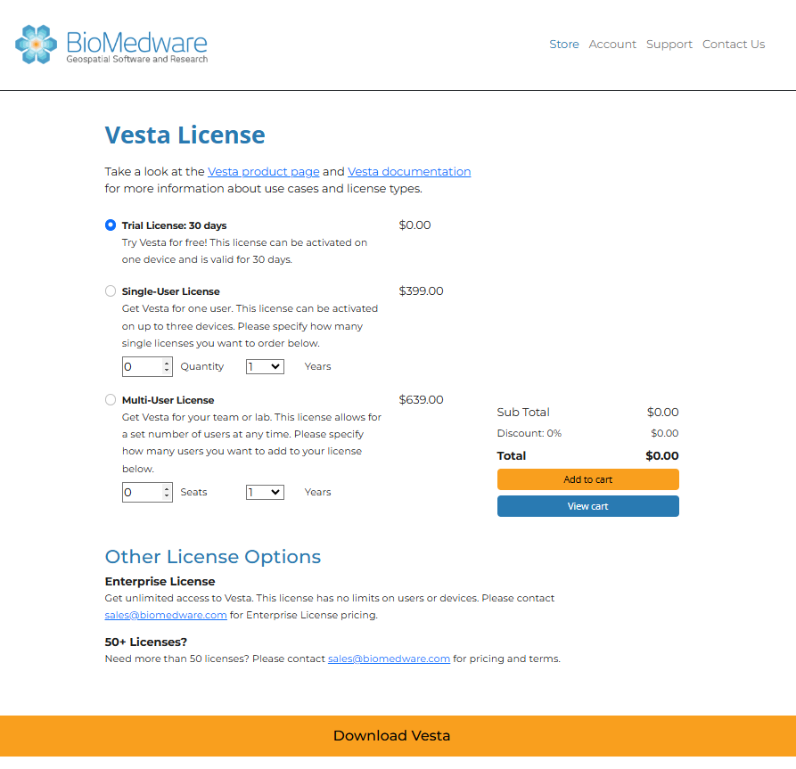Click the 50+ Licenses? heading
Screen dimensions: 796x769
pos(145,642)
